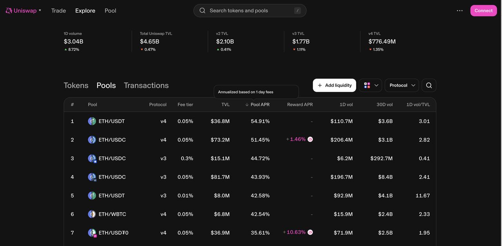Click the Add liquidity button

(334, 85)
